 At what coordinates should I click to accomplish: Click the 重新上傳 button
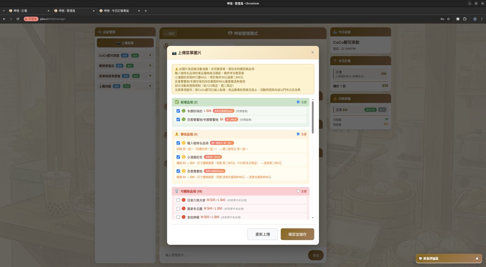point(262,234)
